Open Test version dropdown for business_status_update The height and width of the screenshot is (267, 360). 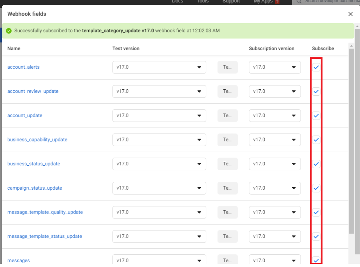(x=159, y=164)
